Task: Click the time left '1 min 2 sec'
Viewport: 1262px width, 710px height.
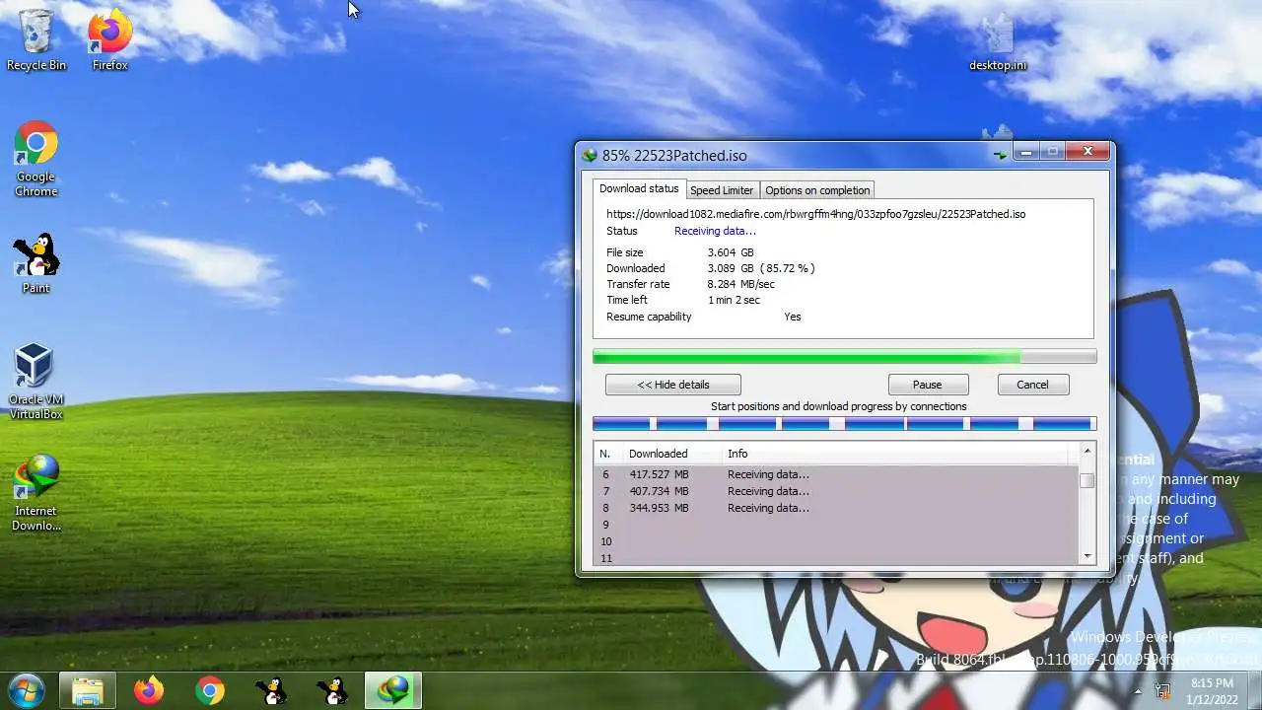Action: pos(734,300)
